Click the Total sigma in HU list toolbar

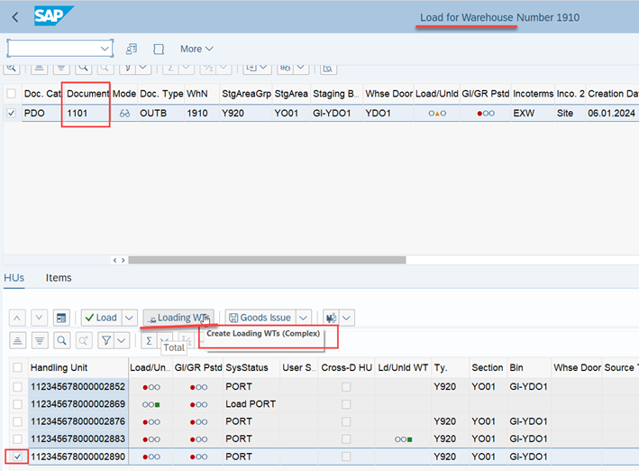(x=149, y=340)
